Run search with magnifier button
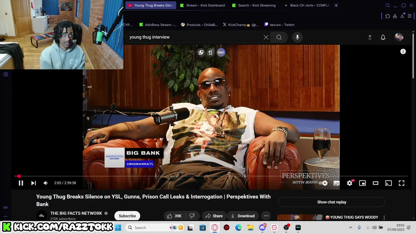The width and height of the screenshot is (416, 234). [x=279, y=37]
